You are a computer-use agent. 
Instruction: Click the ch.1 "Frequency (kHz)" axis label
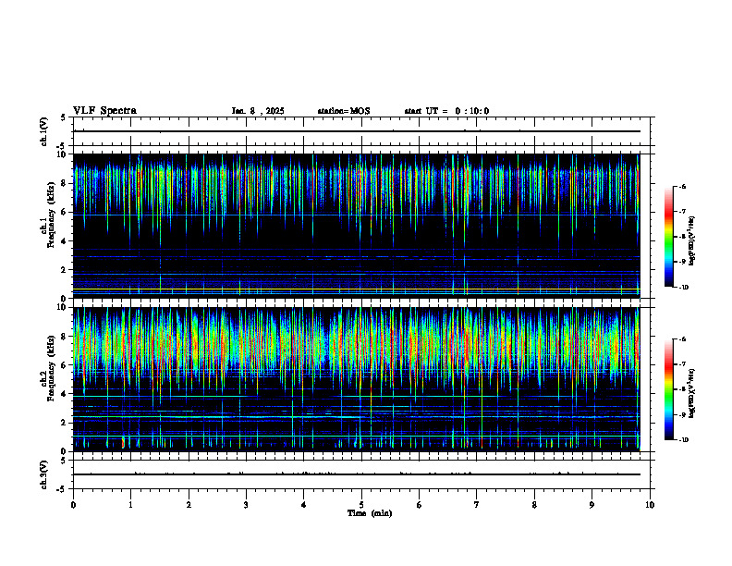point(52,215)
